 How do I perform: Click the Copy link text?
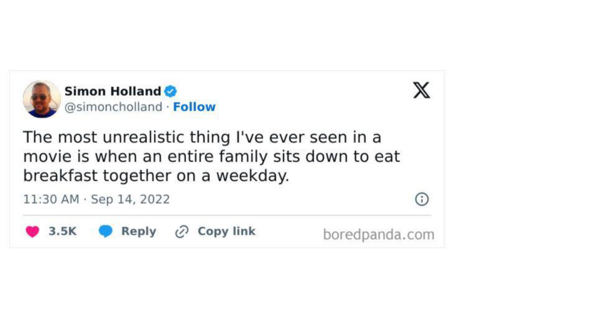[x=226, y=231]
